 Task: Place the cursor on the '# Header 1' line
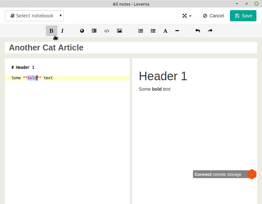[23, 67]
